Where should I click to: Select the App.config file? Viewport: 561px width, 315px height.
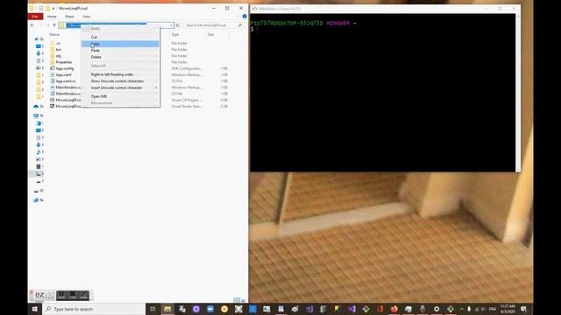[64, 68]
